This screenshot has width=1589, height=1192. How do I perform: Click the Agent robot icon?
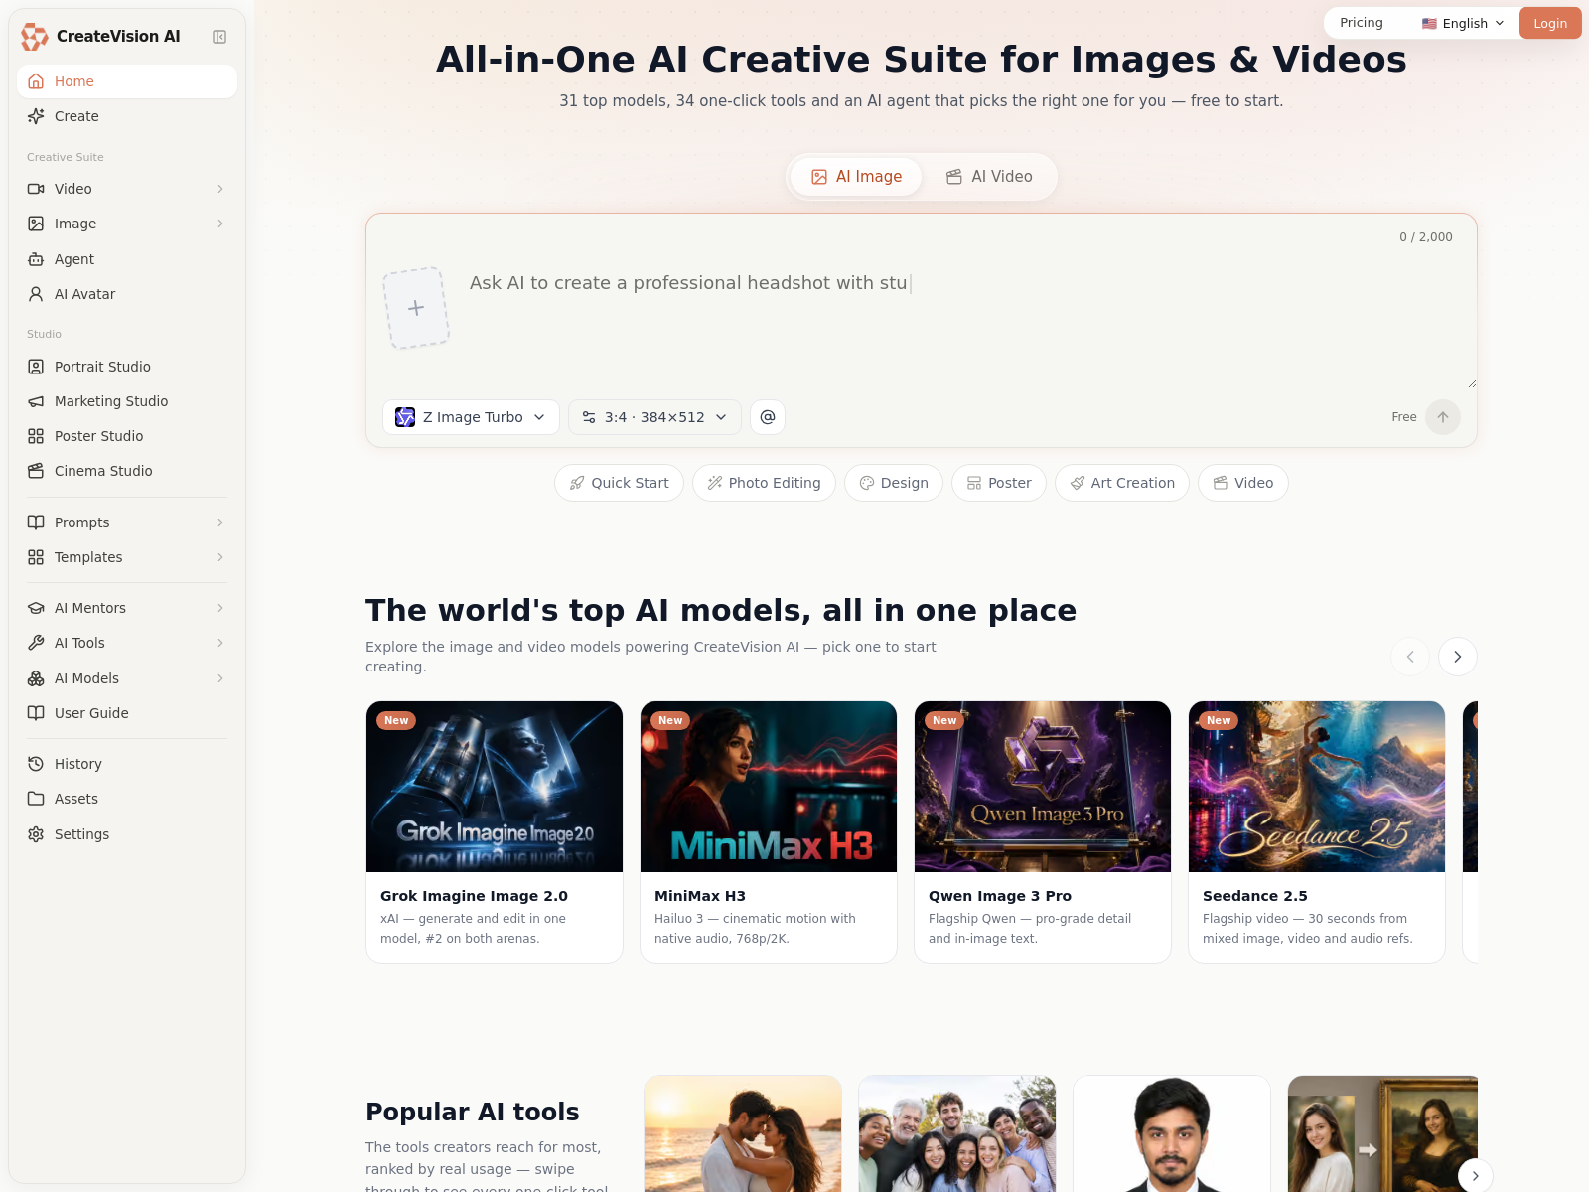click(36, 259)
